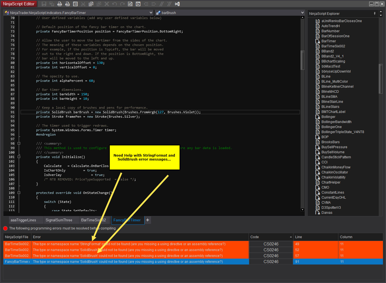Viewport: 386px width, 283px height.
Task: Add a new script tab with plus button
Action: tap(148, 220)
